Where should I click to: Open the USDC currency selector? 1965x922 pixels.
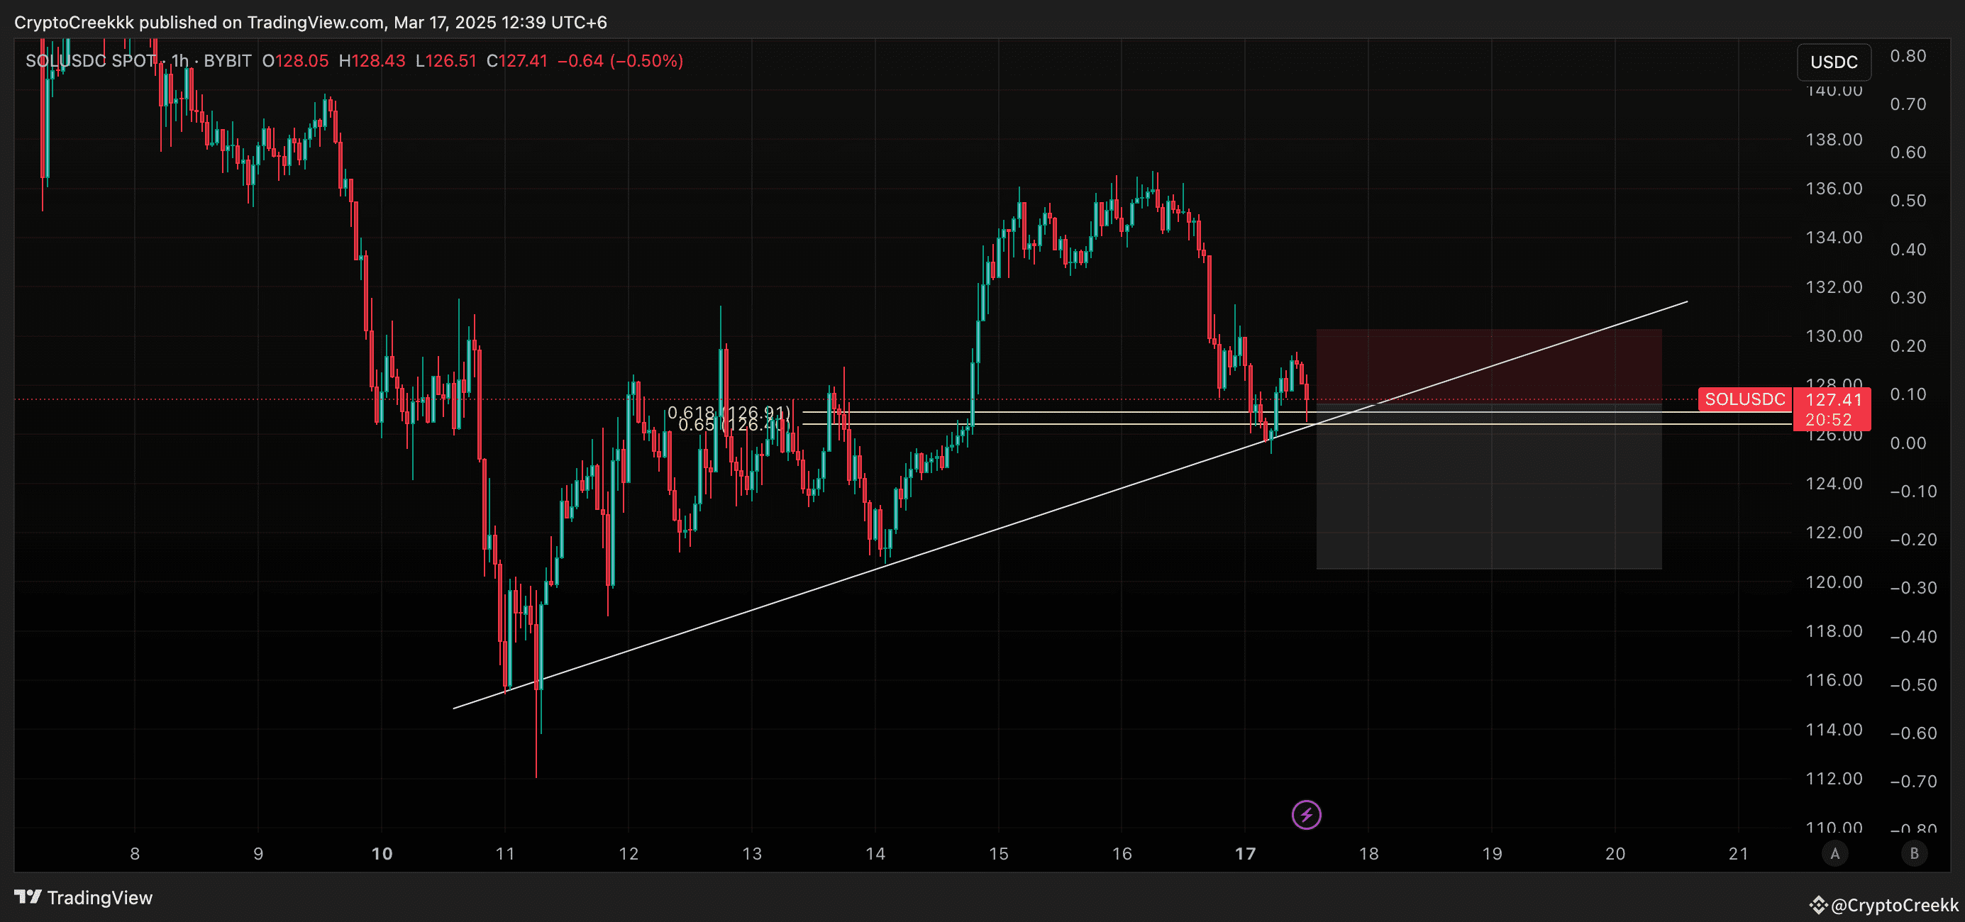click(1834, 62)
